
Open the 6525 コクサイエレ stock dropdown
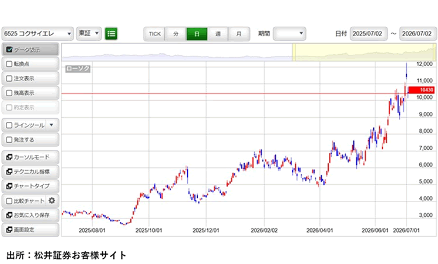click(38, 34)
